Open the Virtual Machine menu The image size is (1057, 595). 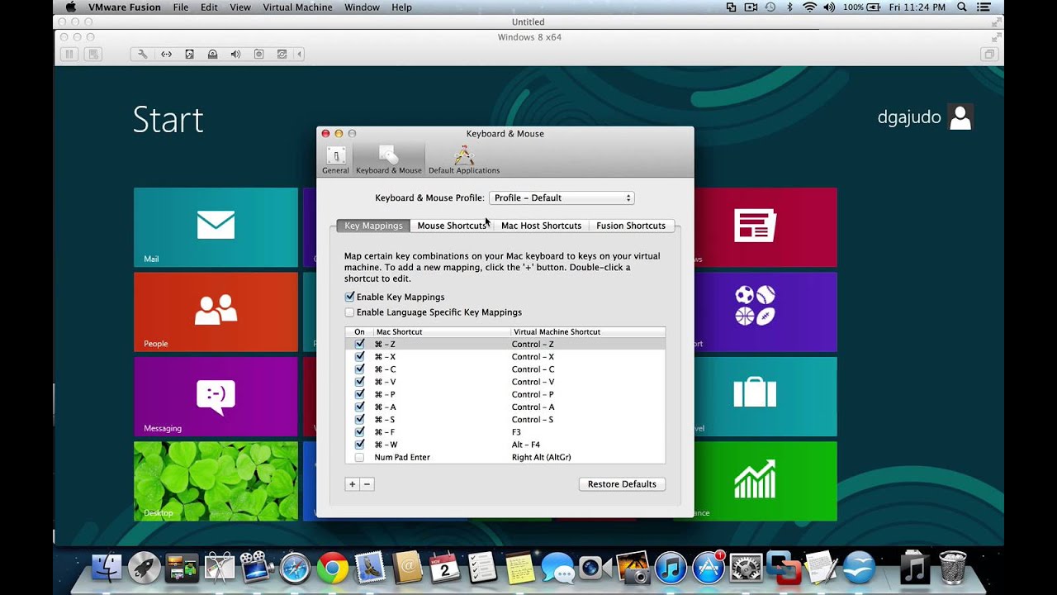point(297,7)
